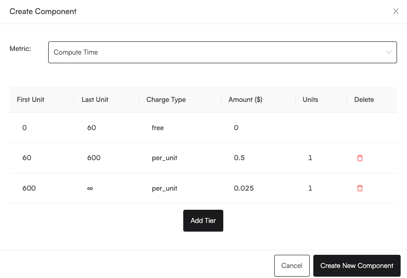Click Create New Component button
Screen dimensions: 407x278
coord(357,266)
